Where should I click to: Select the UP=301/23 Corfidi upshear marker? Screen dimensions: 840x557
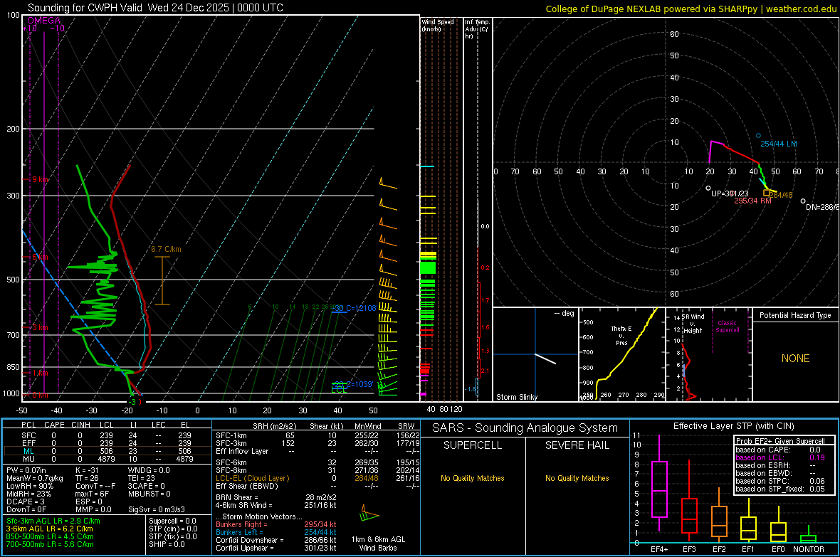click(x=708, y=188)
